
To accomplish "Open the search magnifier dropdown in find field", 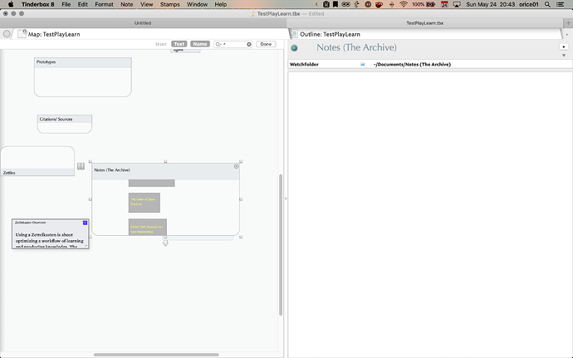I will [x=218, y=44].
